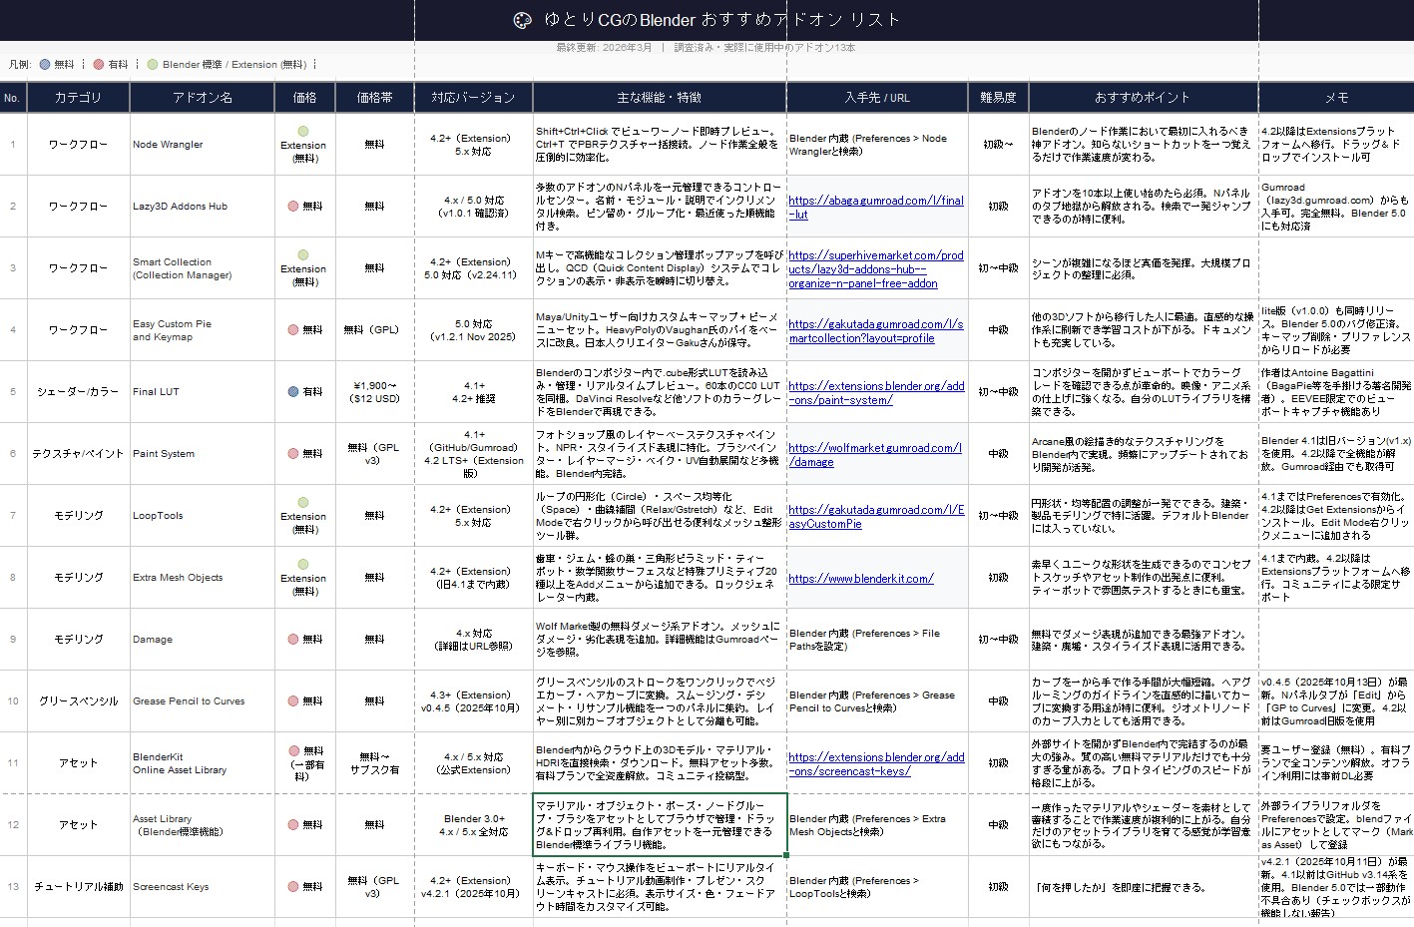Select the シェーダー/カラー category cell
Screen dimensions: 1414x927
point(78,392)
